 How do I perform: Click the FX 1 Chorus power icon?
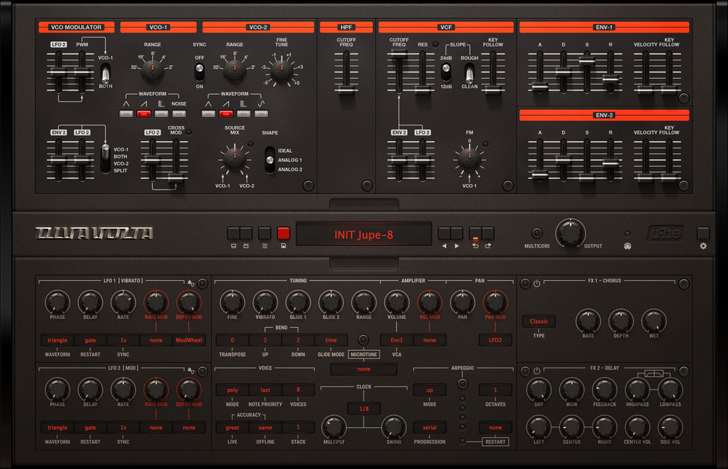coord(537,283)
